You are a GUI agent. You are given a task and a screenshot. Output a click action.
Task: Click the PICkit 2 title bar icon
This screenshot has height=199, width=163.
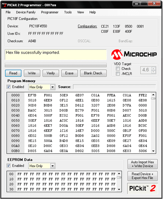(4, 5)
